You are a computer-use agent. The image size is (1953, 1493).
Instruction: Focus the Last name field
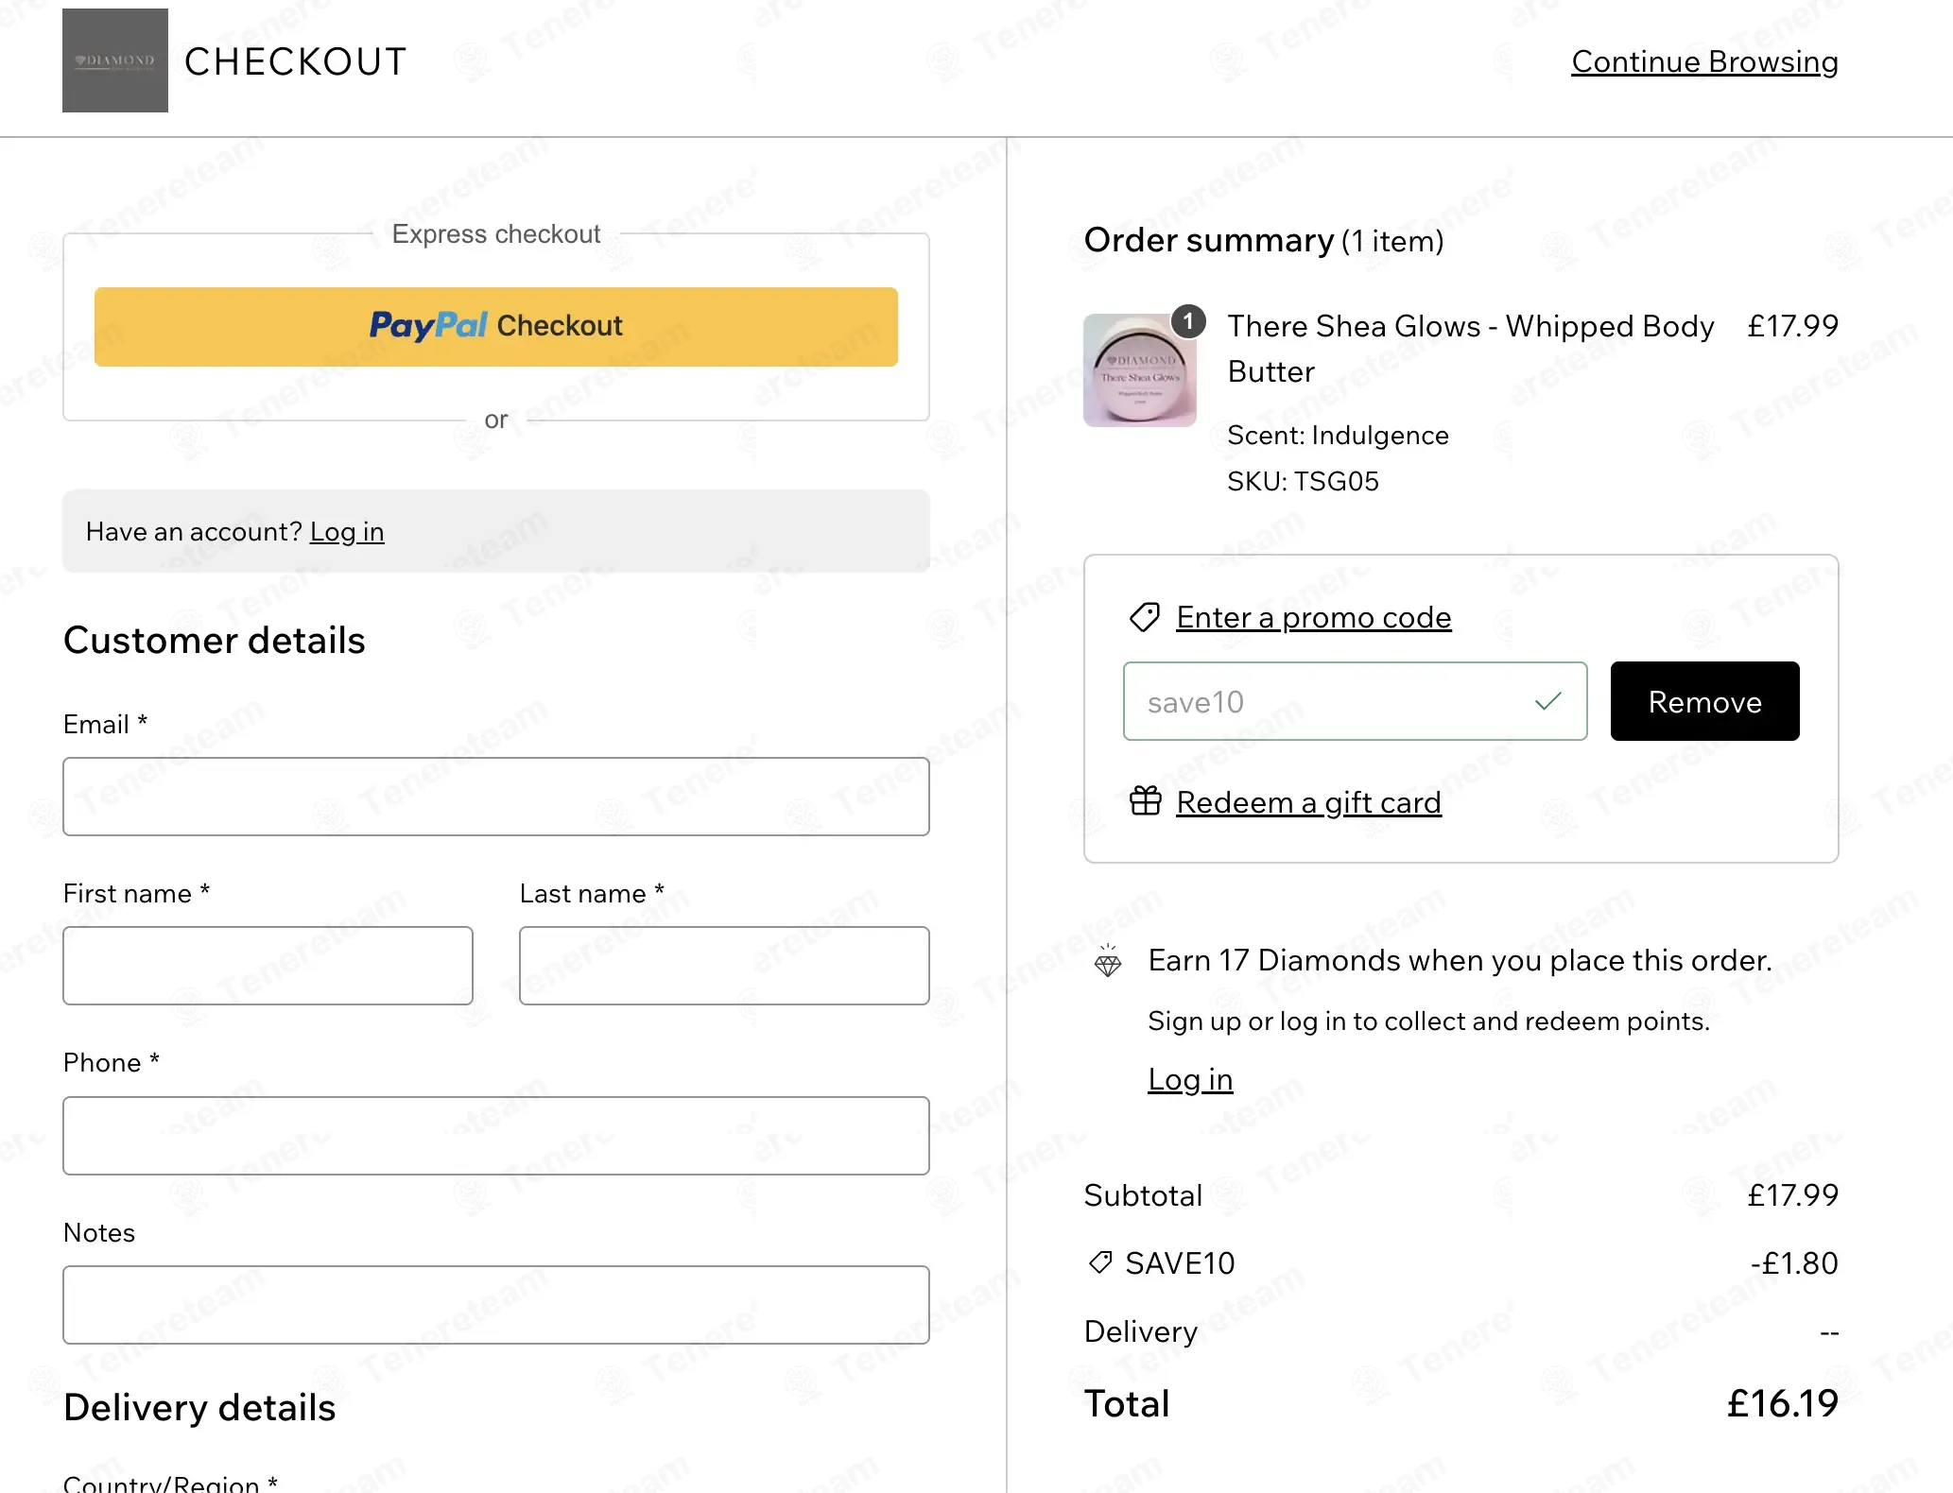tap(725, 966)
